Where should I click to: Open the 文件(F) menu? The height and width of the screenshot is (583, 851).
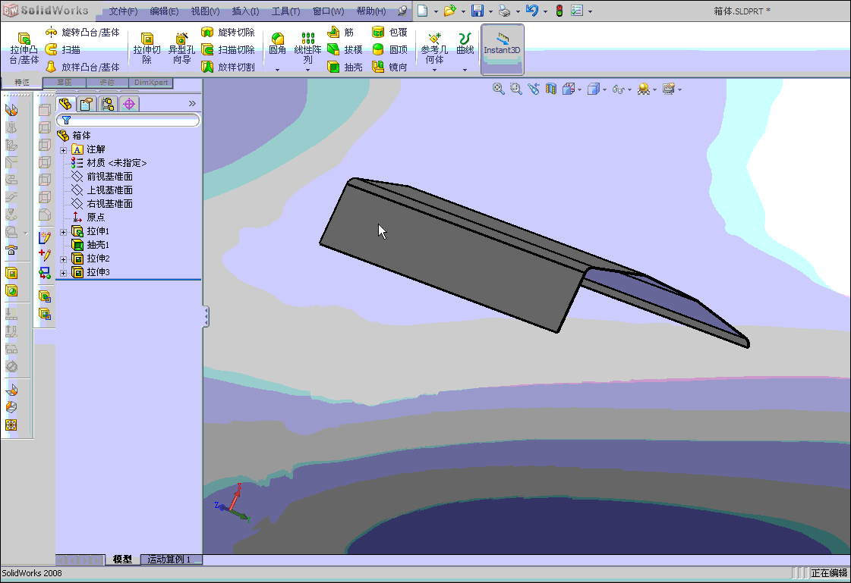point(123,11)
